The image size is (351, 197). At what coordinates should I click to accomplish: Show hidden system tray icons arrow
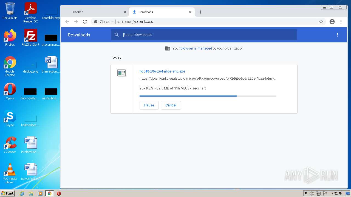pyautogui.click(x=306, y=193)
